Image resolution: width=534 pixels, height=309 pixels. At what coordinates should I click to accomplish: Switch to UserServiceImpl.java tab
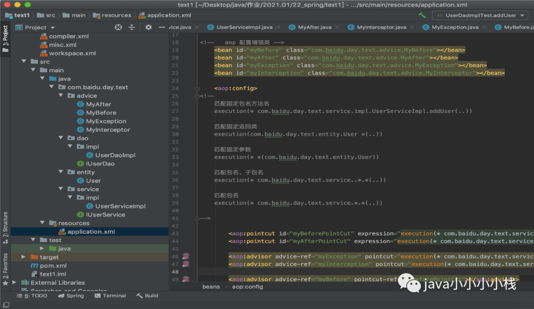[244, 27]
